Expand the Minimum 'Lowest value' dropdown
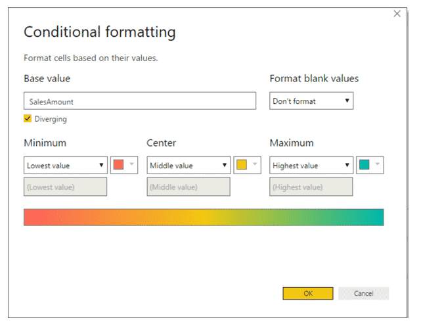 point(66,166)
